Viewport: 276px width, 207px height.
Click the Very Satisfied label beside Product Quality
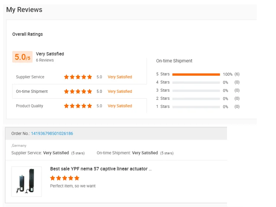[120, 106]
